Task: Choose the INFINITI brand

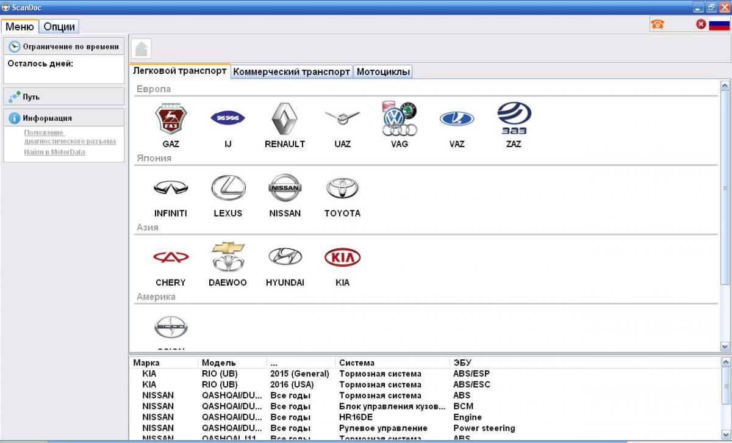Action: point(171,188)
